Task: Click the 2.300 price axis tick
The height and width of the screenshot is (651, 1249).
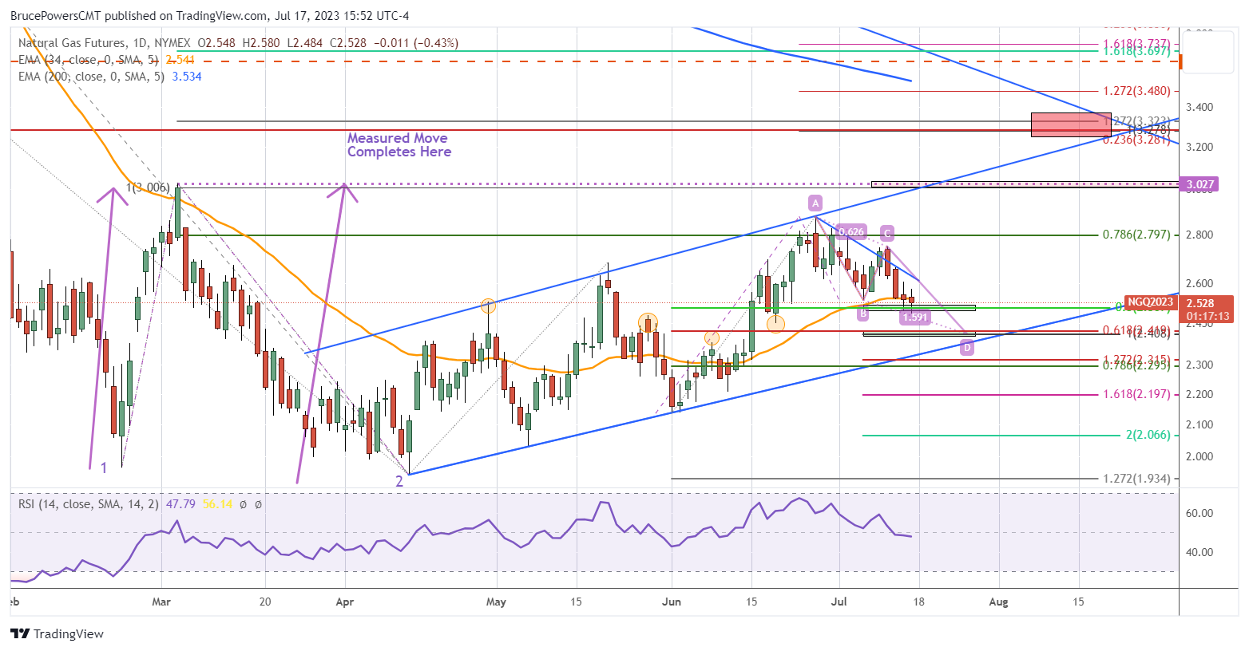Action: (x=1199, y=365)
